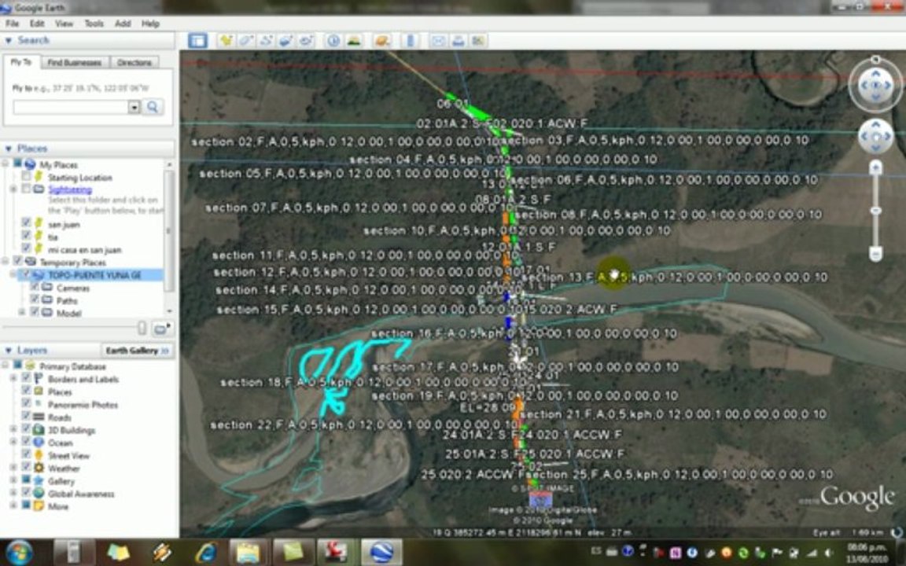The width and height of the screenshot is (906, 566).
Task: Expand the Weather layer node
Action: click(13, 468)
